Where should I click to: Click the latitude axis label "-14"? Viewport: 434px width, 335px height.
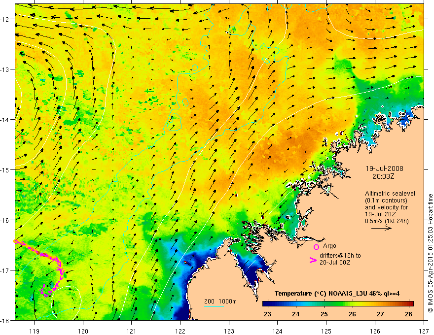pos(5,120)
